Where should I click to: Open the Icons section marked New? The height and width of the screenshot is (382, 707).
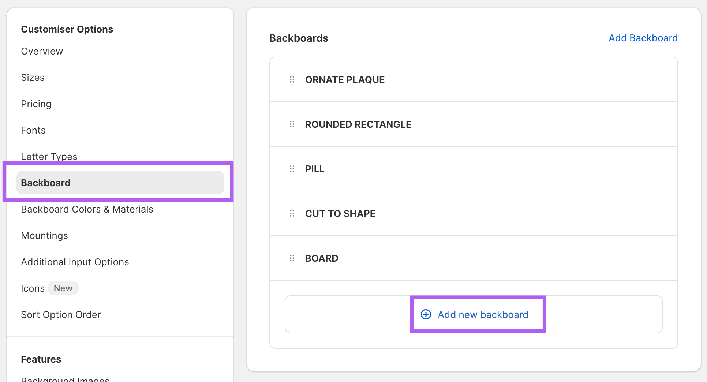coord(33,288)
